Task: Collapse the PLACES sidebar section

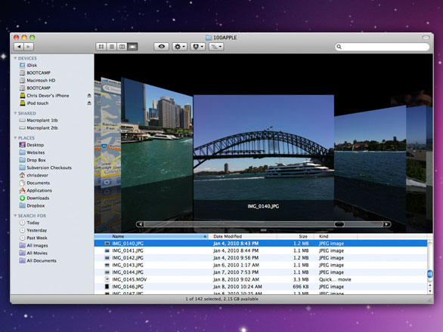Action: [15, 137]
